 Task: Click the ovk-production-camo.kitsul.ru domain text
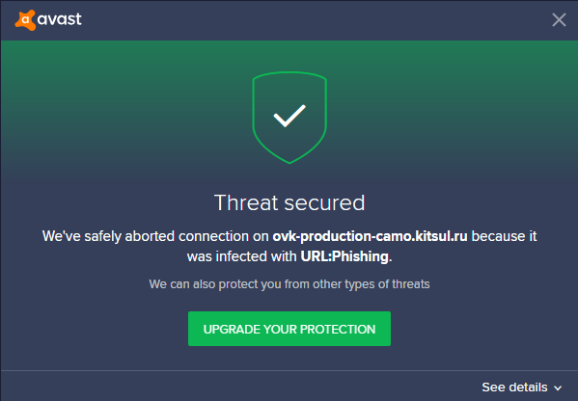pos(370,236)
